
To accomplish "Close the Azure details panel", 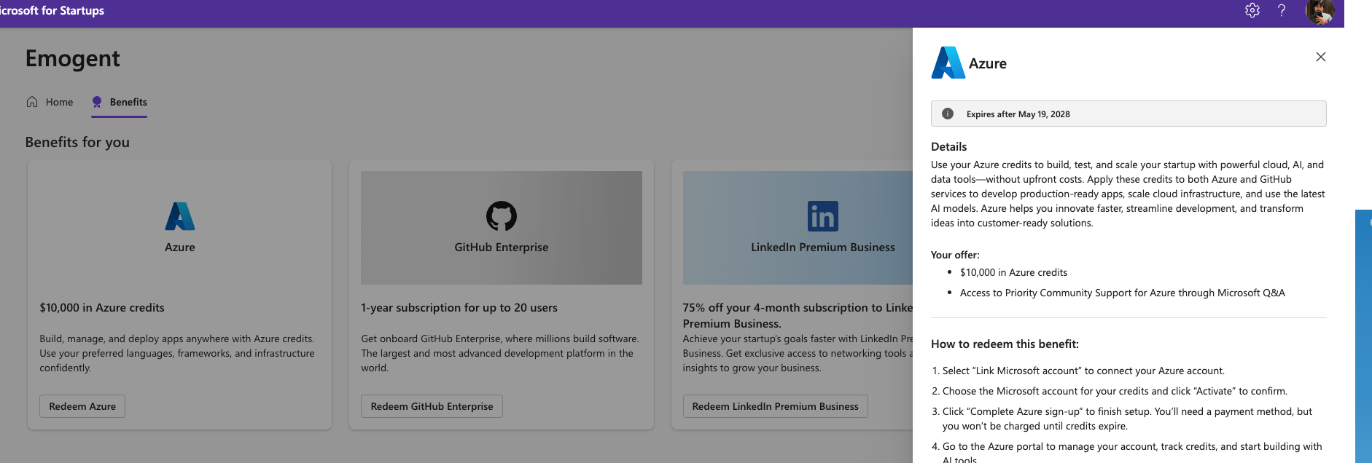I will [x=1320, y=57].
